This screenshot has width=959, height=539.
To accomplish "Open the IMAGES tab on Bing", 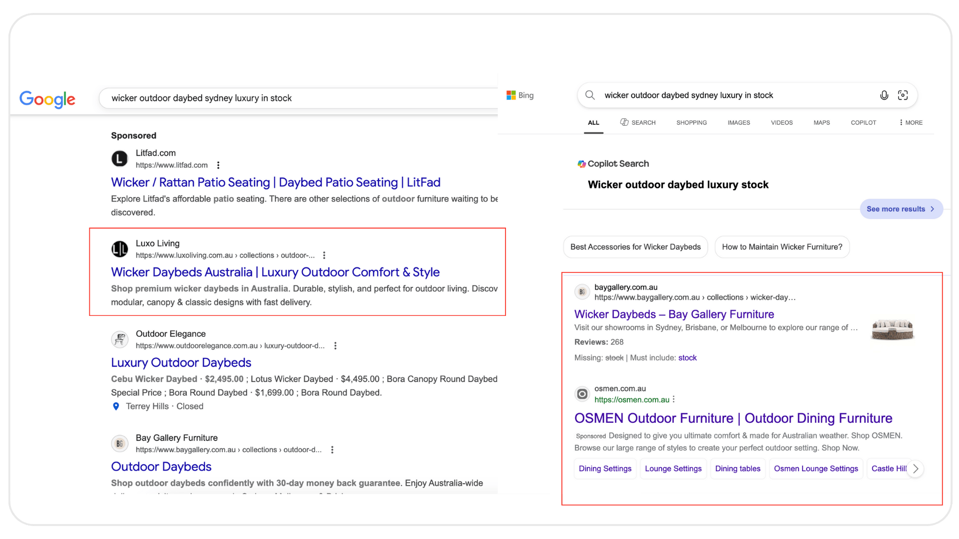I will (x=739, y=123).
